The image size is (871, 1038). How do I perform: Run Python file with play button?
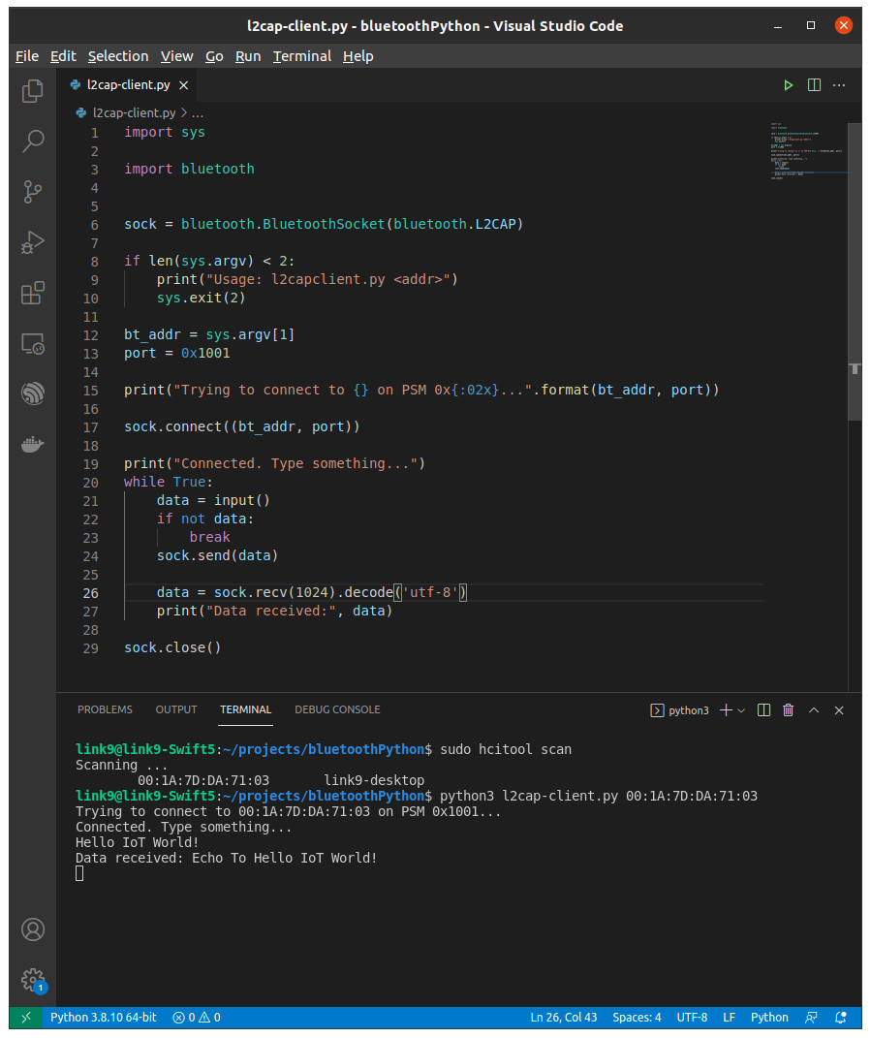789,84
